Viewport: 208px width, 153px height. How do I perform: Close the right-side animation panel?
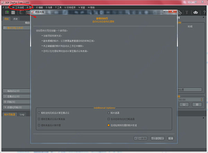[203, 17]
